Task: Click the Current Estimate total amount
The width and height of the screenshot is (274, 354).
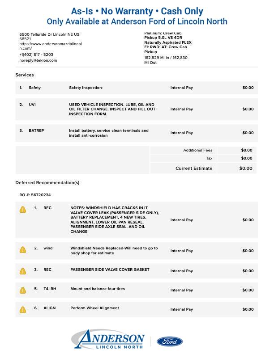Action: coord(246,169)
